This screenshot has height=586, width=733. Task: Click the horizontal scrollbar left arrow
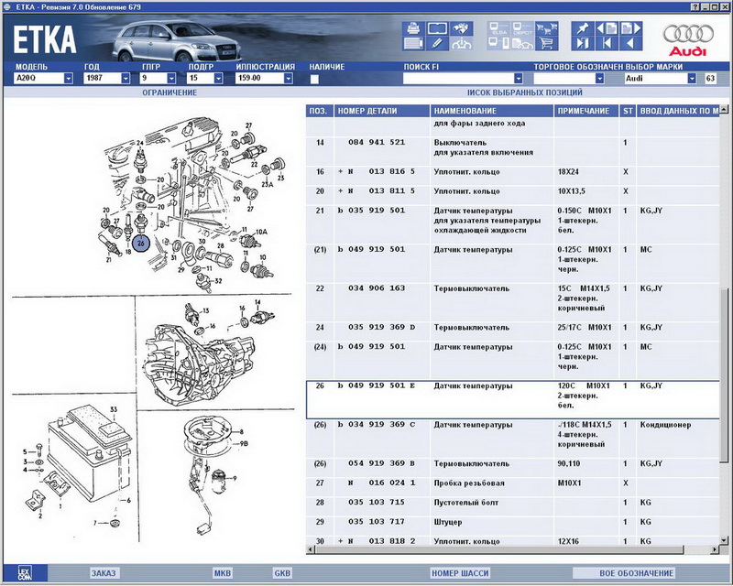(x=310, y=550)
